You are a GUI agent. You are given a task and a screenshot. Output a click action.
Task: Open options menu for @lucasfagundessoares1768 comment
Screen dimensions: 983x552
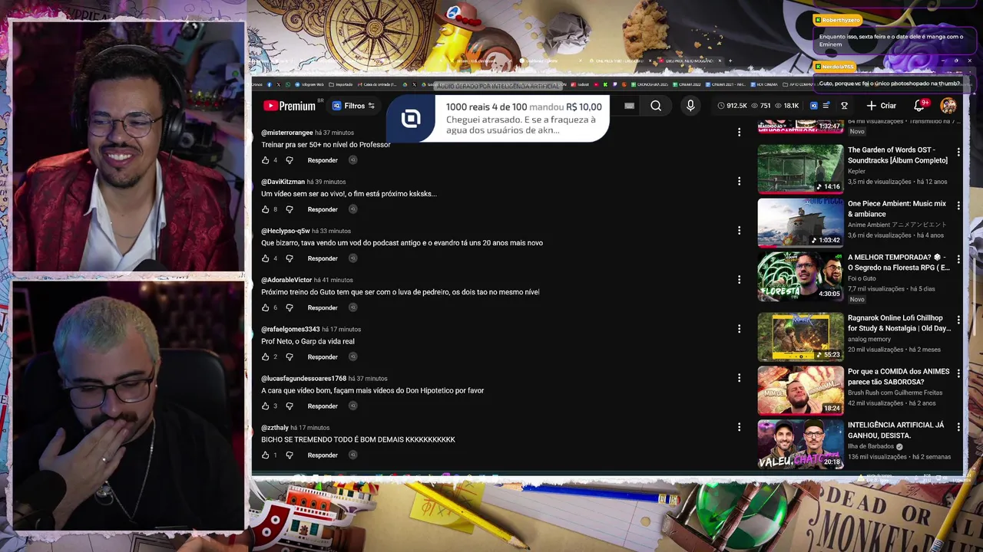pos(739,378)
